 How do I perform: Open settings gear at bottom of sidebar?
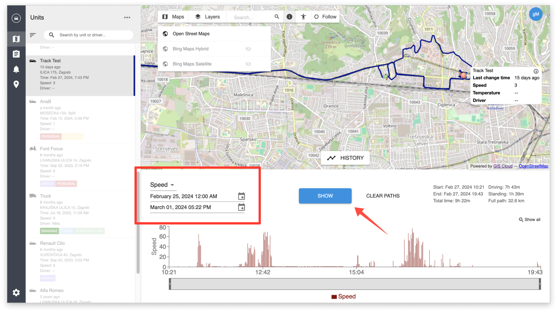[x=16, y=292]
